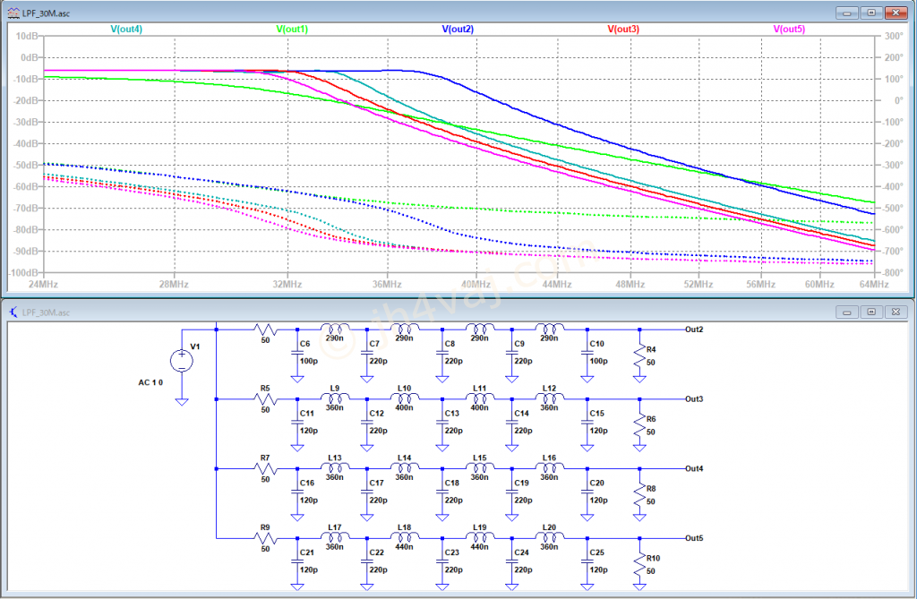Click the Out5 net label
Viewport: 917px width, 599px height.
pos(694,538)
